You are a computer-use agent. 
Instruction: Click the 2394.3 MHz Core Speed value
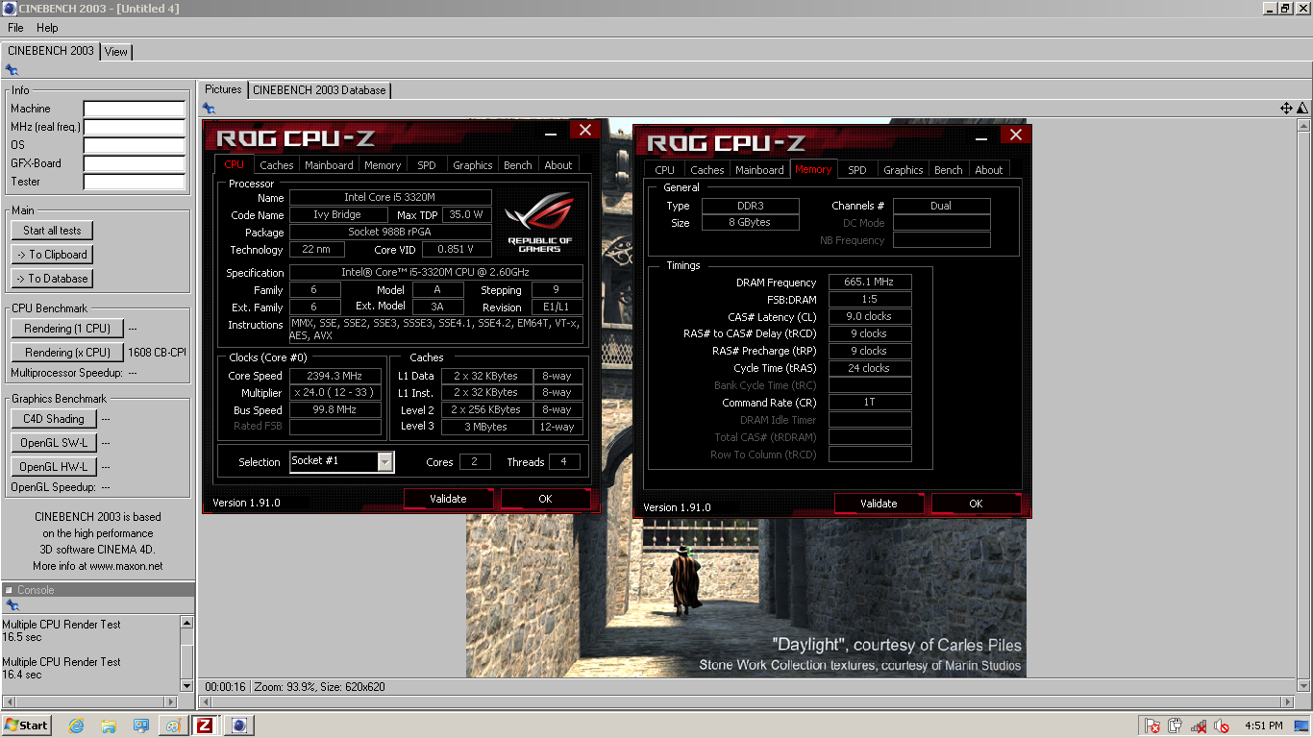coord(334,376)
